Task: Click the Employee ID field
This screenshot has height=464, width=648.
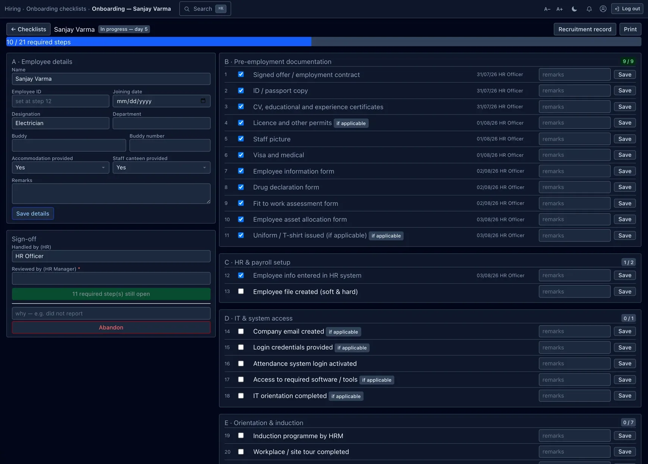Action: coord(60,101)
